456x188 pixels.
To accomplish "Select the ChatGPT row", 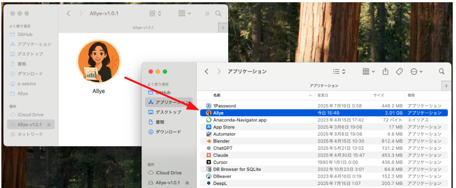I will 324,148.
